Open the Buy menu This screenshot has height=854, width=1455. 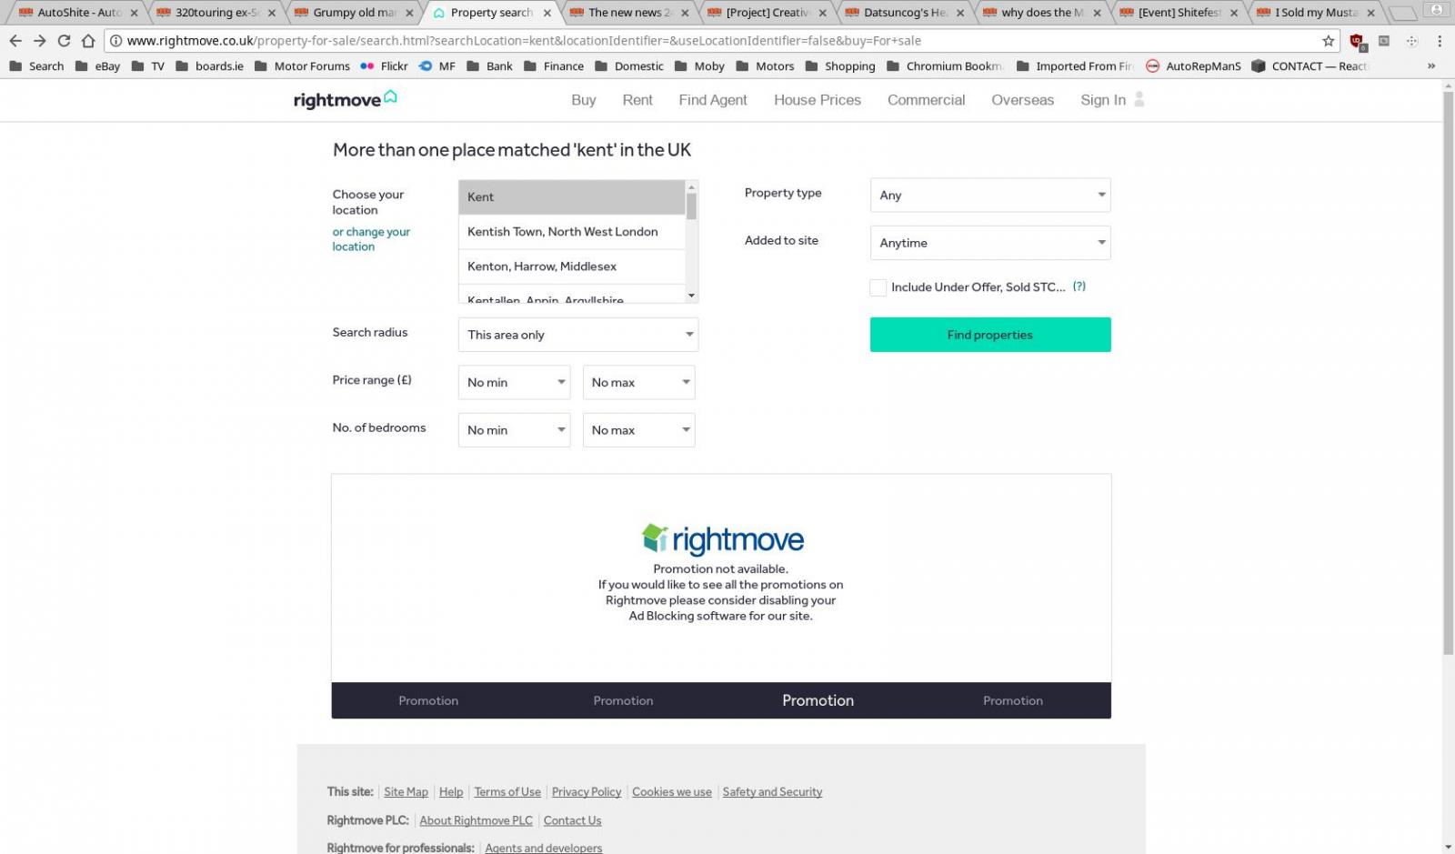[584, 100]
